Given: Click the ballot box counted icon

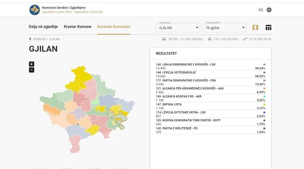Looking at the screenshot, I should pos(210,39).
